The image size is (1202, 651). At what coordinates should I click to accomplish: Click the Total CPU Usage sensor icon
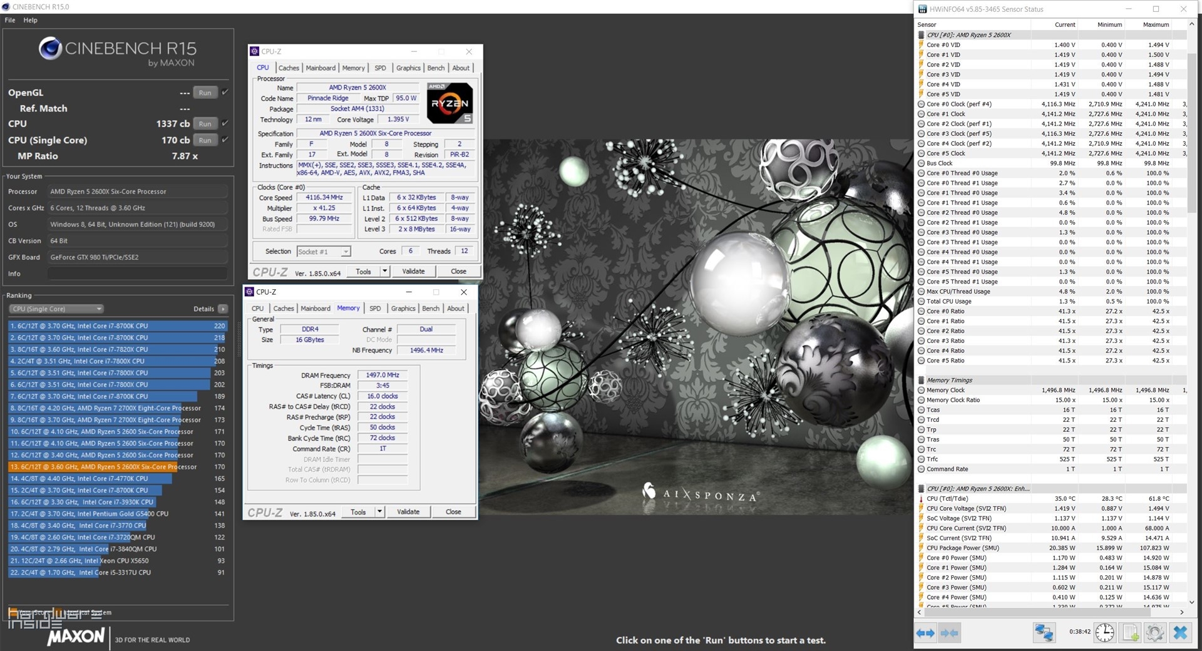(921, 301)
